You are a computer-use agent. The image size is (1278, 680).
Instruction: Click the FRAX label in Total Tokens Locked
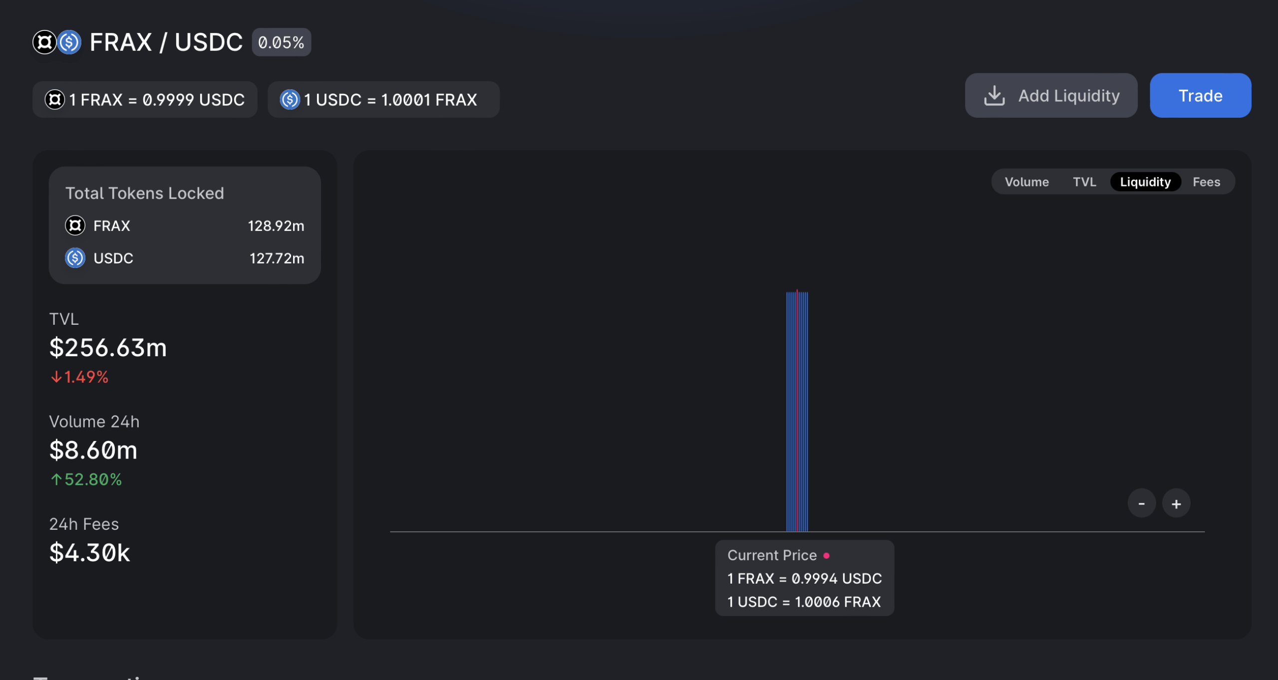click(x=112, y=226)
